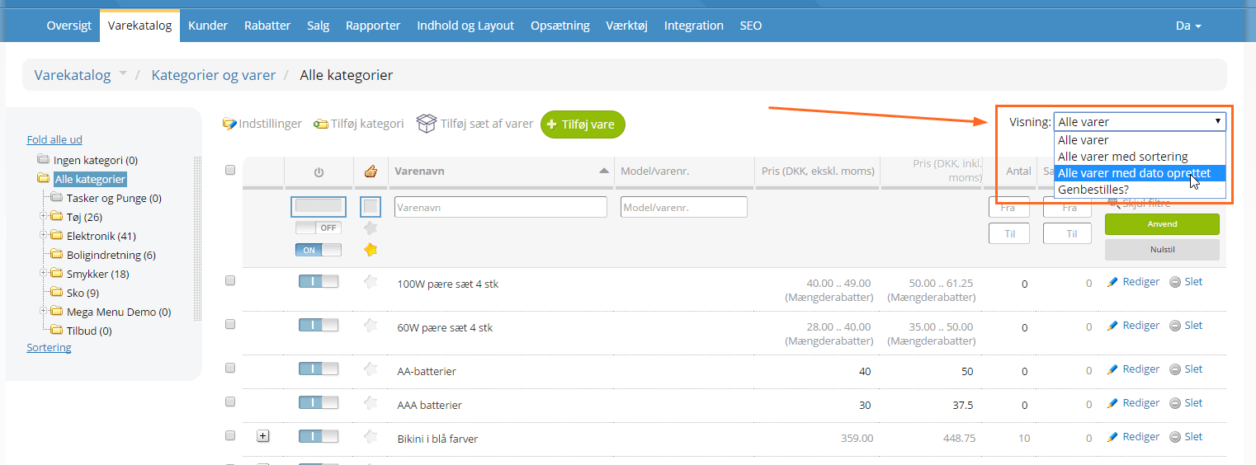Click the Anvend filter button
The width and height of the screenshot is (1256, 465).
[x=1162, y=224]
